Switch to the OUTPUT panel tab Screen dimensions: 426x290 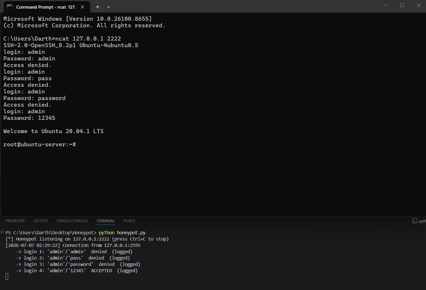click(x=41, y=221)
